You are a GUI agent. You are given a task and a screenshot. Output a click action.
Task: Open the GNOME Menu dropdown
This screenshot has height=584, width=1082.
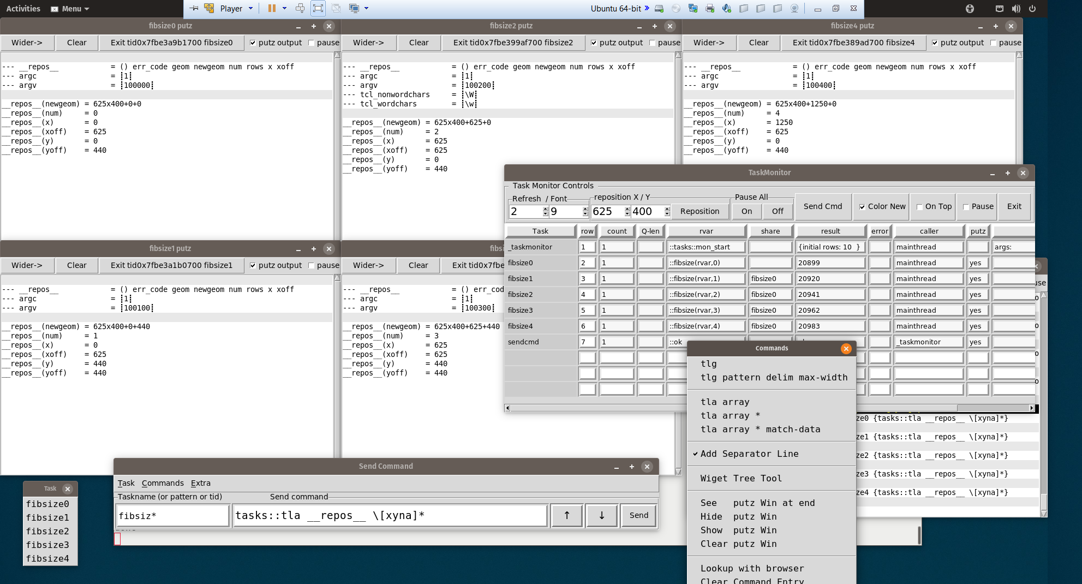70,9
